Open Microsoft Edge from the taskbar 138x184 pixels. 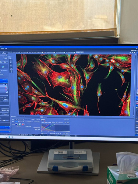tap(10, 137)
